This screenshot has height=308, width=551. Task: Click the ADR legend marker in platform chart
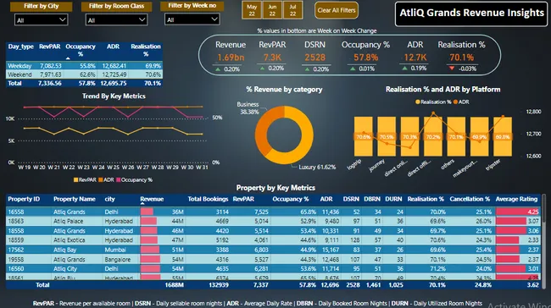pyautogui.click(x=455, y=102)
